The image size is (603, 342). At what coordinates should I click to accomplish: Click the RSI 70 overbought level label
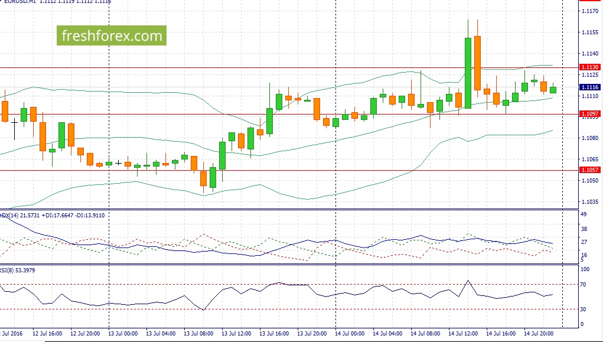pos(583,285)
